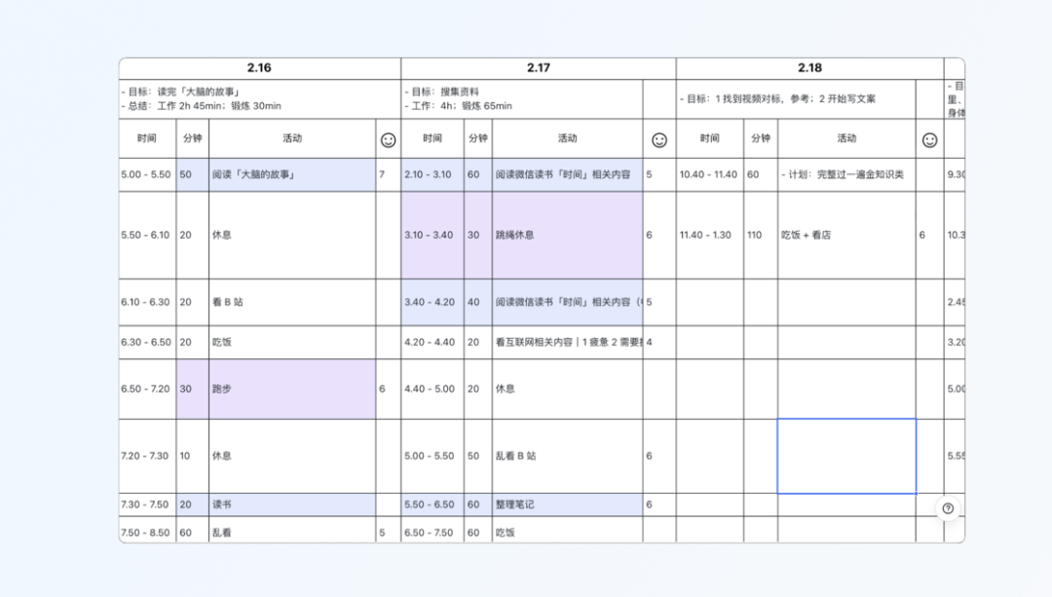Select the 乱看 B 站 activity cell
The height and width of the screenshot is (597, 1052).
click(567, 456)
